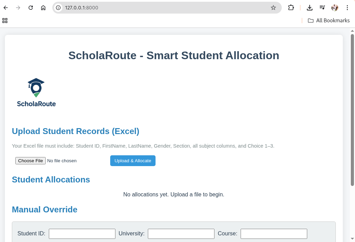Open the profile avatar menu

coord(335,8)
